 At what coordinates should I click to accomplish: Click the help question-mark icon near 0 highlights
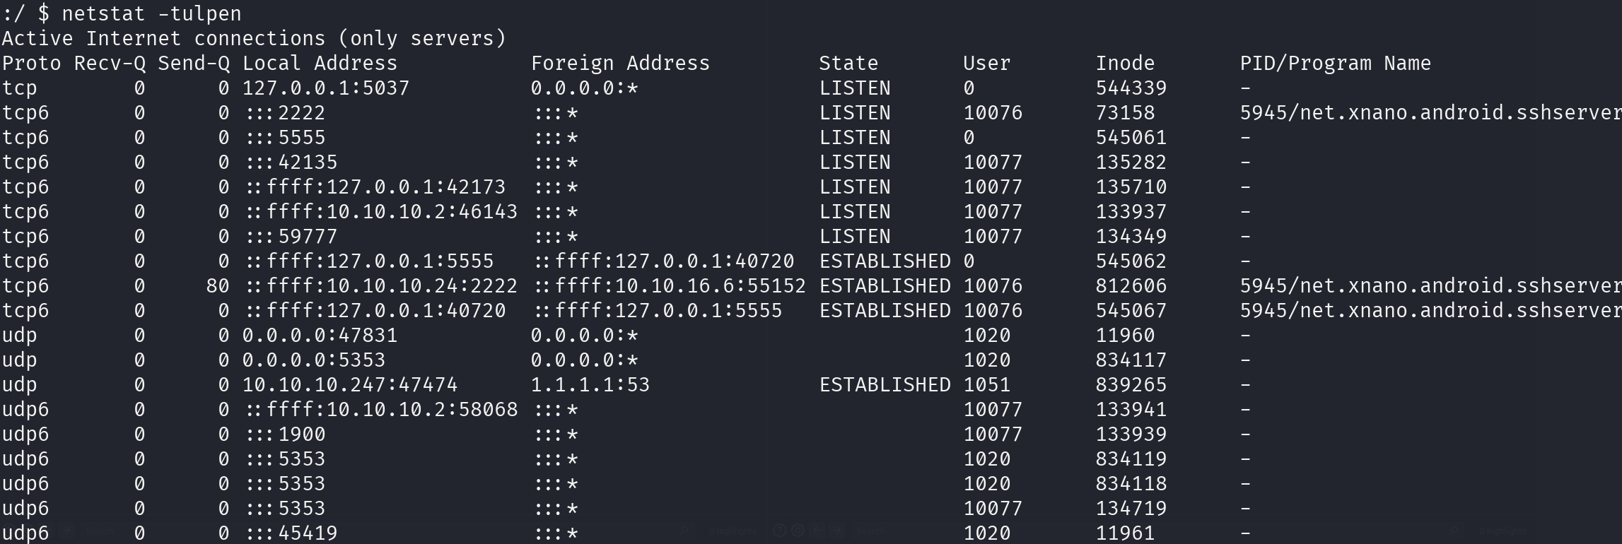point(779,531)
